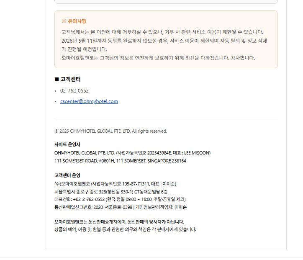The height and width of the screenshot is (260, 303).
Task: Click the ※ 유의사항 notice heading
Action: (74, 21)
